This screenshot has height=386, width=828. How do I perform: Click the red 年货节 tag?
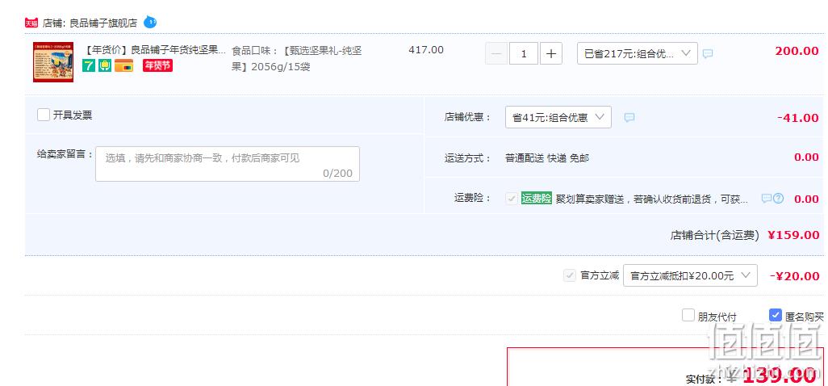[x=157, y=65]
